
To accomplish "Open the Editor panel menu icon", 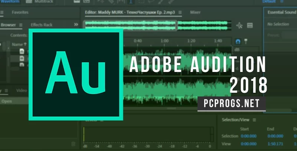I will click(180, 13).
